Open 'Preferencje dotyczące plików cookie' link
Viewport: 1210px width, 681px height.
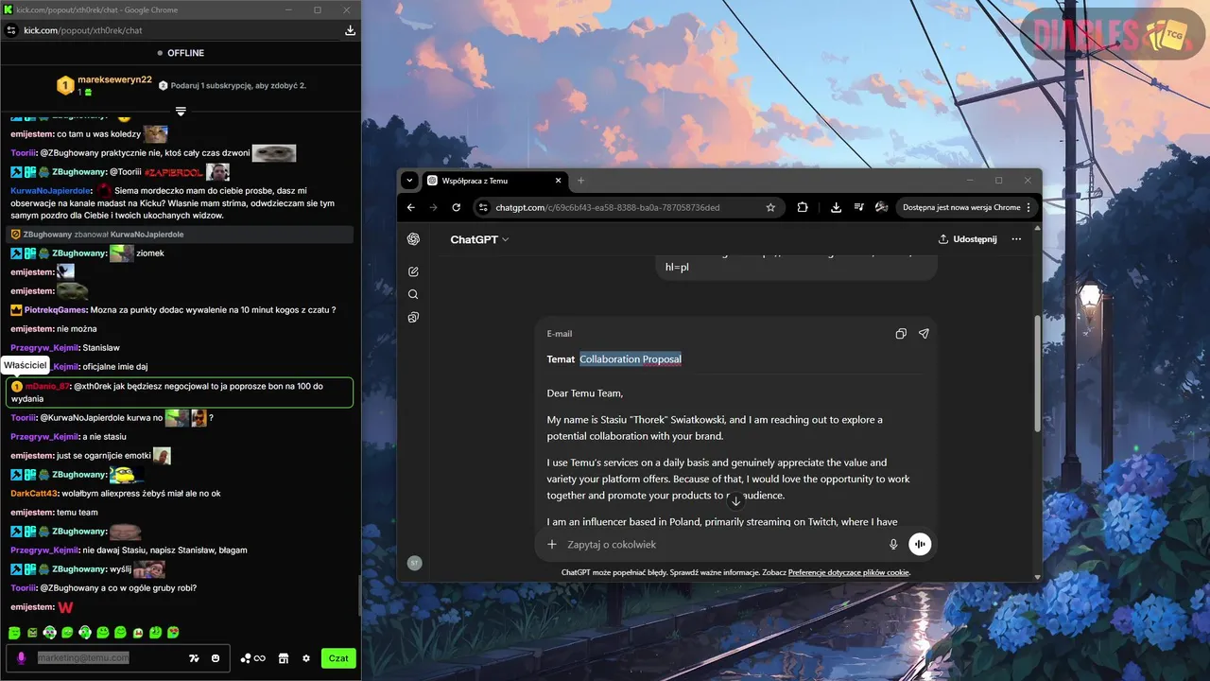(848, 572)
